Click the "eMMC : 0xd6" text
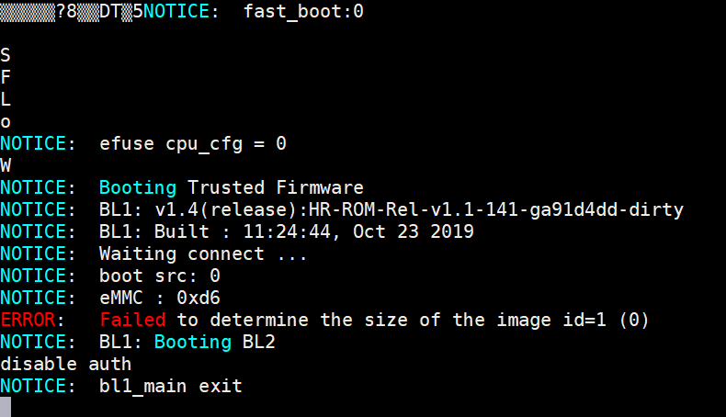Viewport: 726px width, 417px height. point(160,298)
